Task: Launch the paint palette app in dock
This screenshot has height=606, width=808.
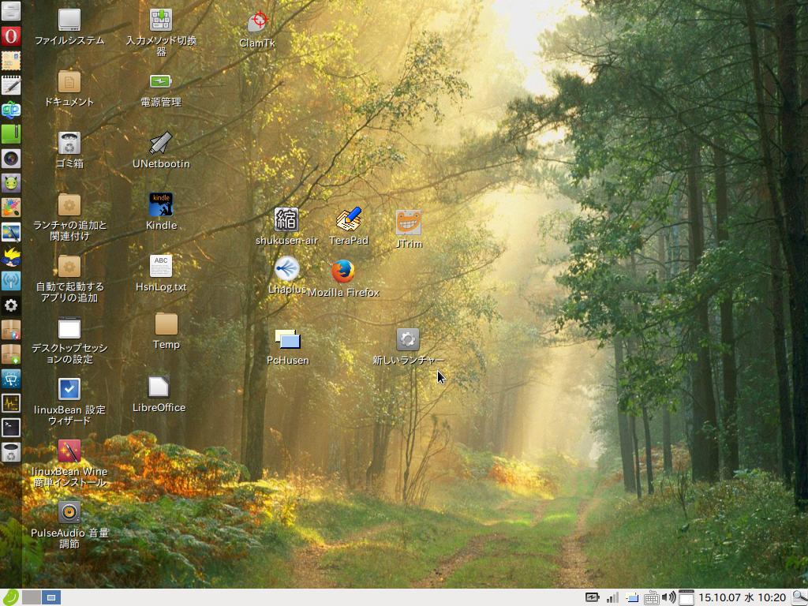Action: (11, 208)
